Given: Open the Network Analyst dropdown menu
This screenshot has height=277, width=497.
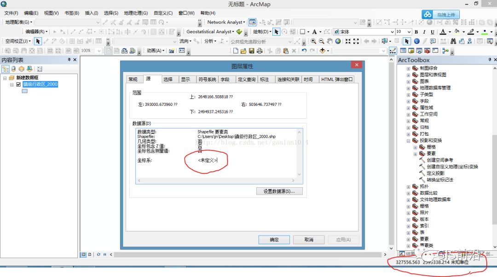Looking at the screenshot, I should tap(226, 22).
